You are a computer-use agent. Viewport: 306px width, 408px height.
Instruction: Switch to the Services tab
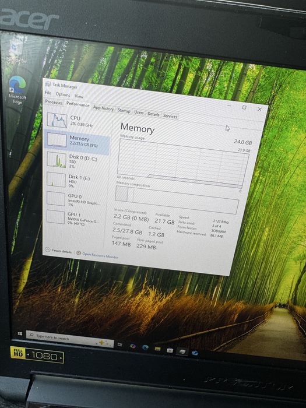click(x=170, y=117)
